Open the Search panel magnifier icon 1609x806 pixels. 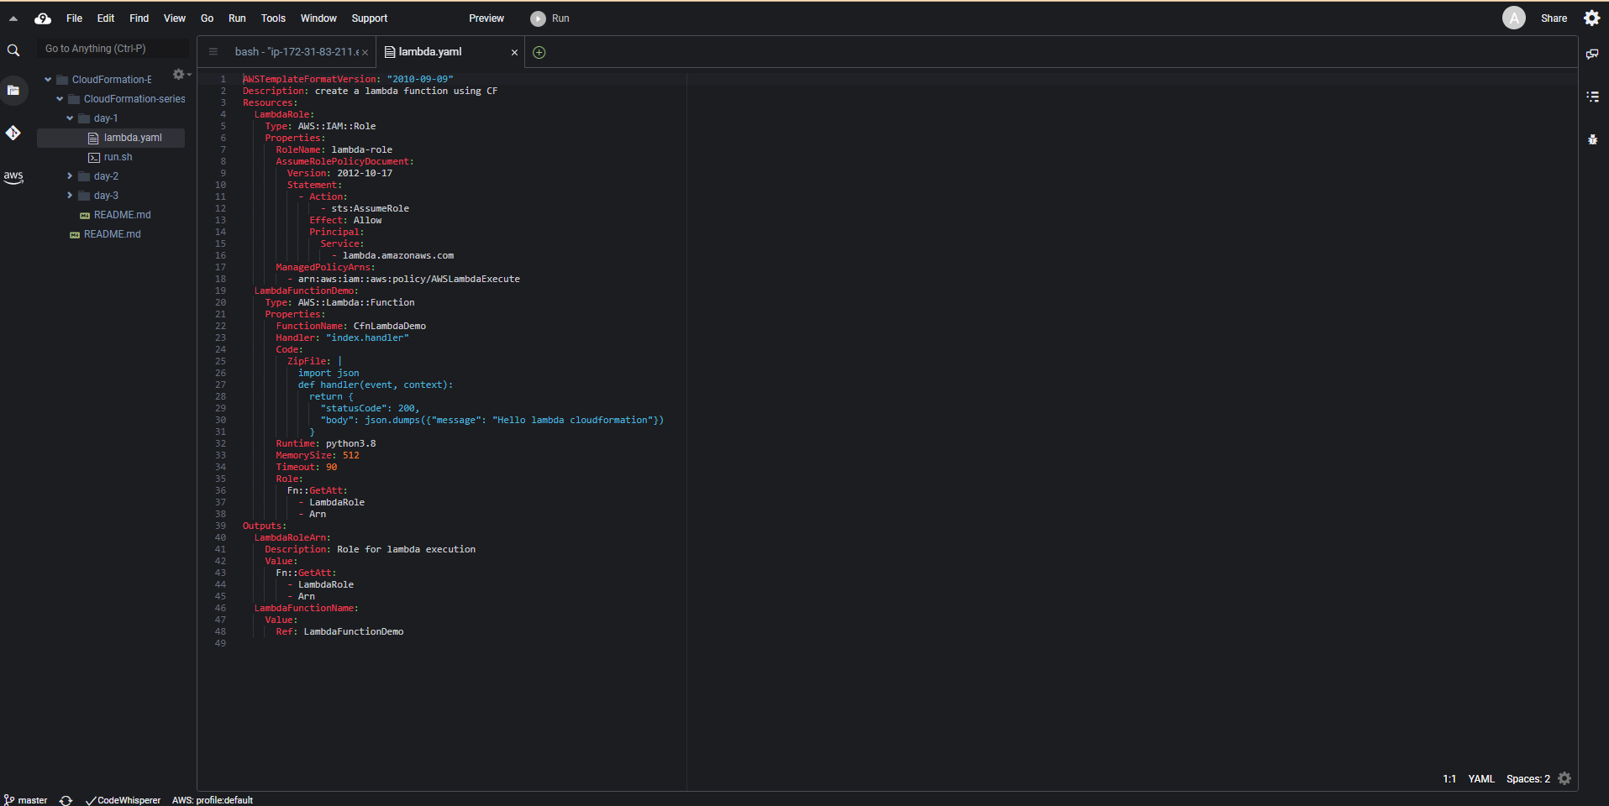click(13, 50)
